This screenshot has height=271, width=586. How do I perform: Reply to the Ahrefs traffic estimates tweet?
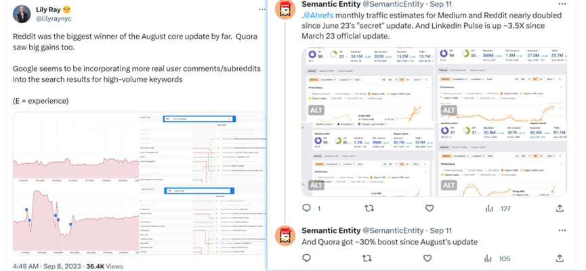(x=306, y=208)
